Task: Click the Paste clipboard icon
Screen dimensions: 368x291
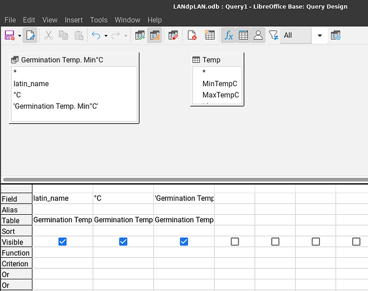Action: 79,36
